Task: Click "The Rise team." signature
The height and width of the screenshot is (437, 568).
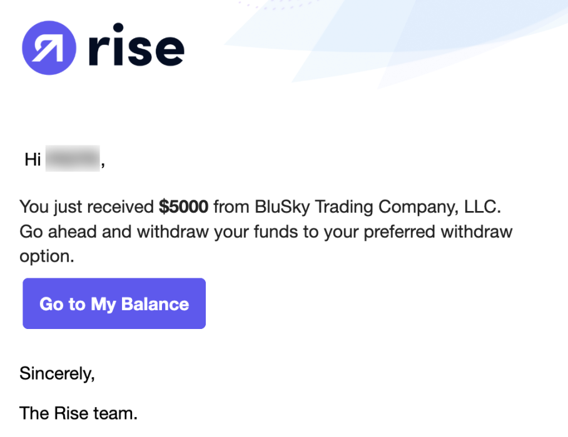Action: tap(79, 413)
